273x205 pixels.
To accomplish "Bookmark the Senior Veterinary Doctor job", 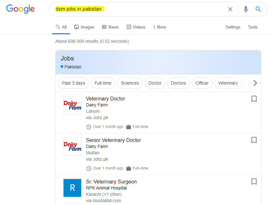I will [x=254, y=140].
